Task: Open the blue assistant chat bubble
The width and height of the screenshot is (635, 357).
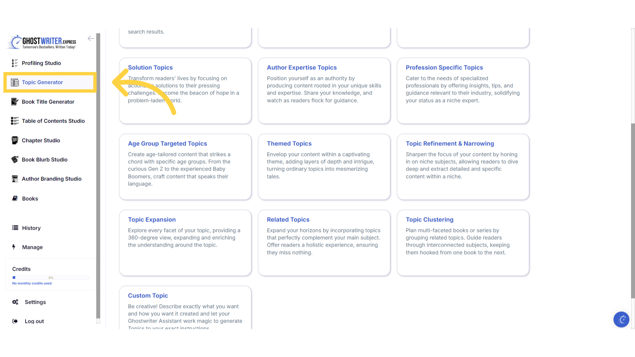Action: [x=621, y=319]
